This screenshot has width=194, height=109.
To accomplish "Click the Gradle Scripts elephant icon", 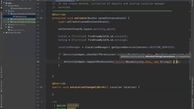I will pos(7,33).
